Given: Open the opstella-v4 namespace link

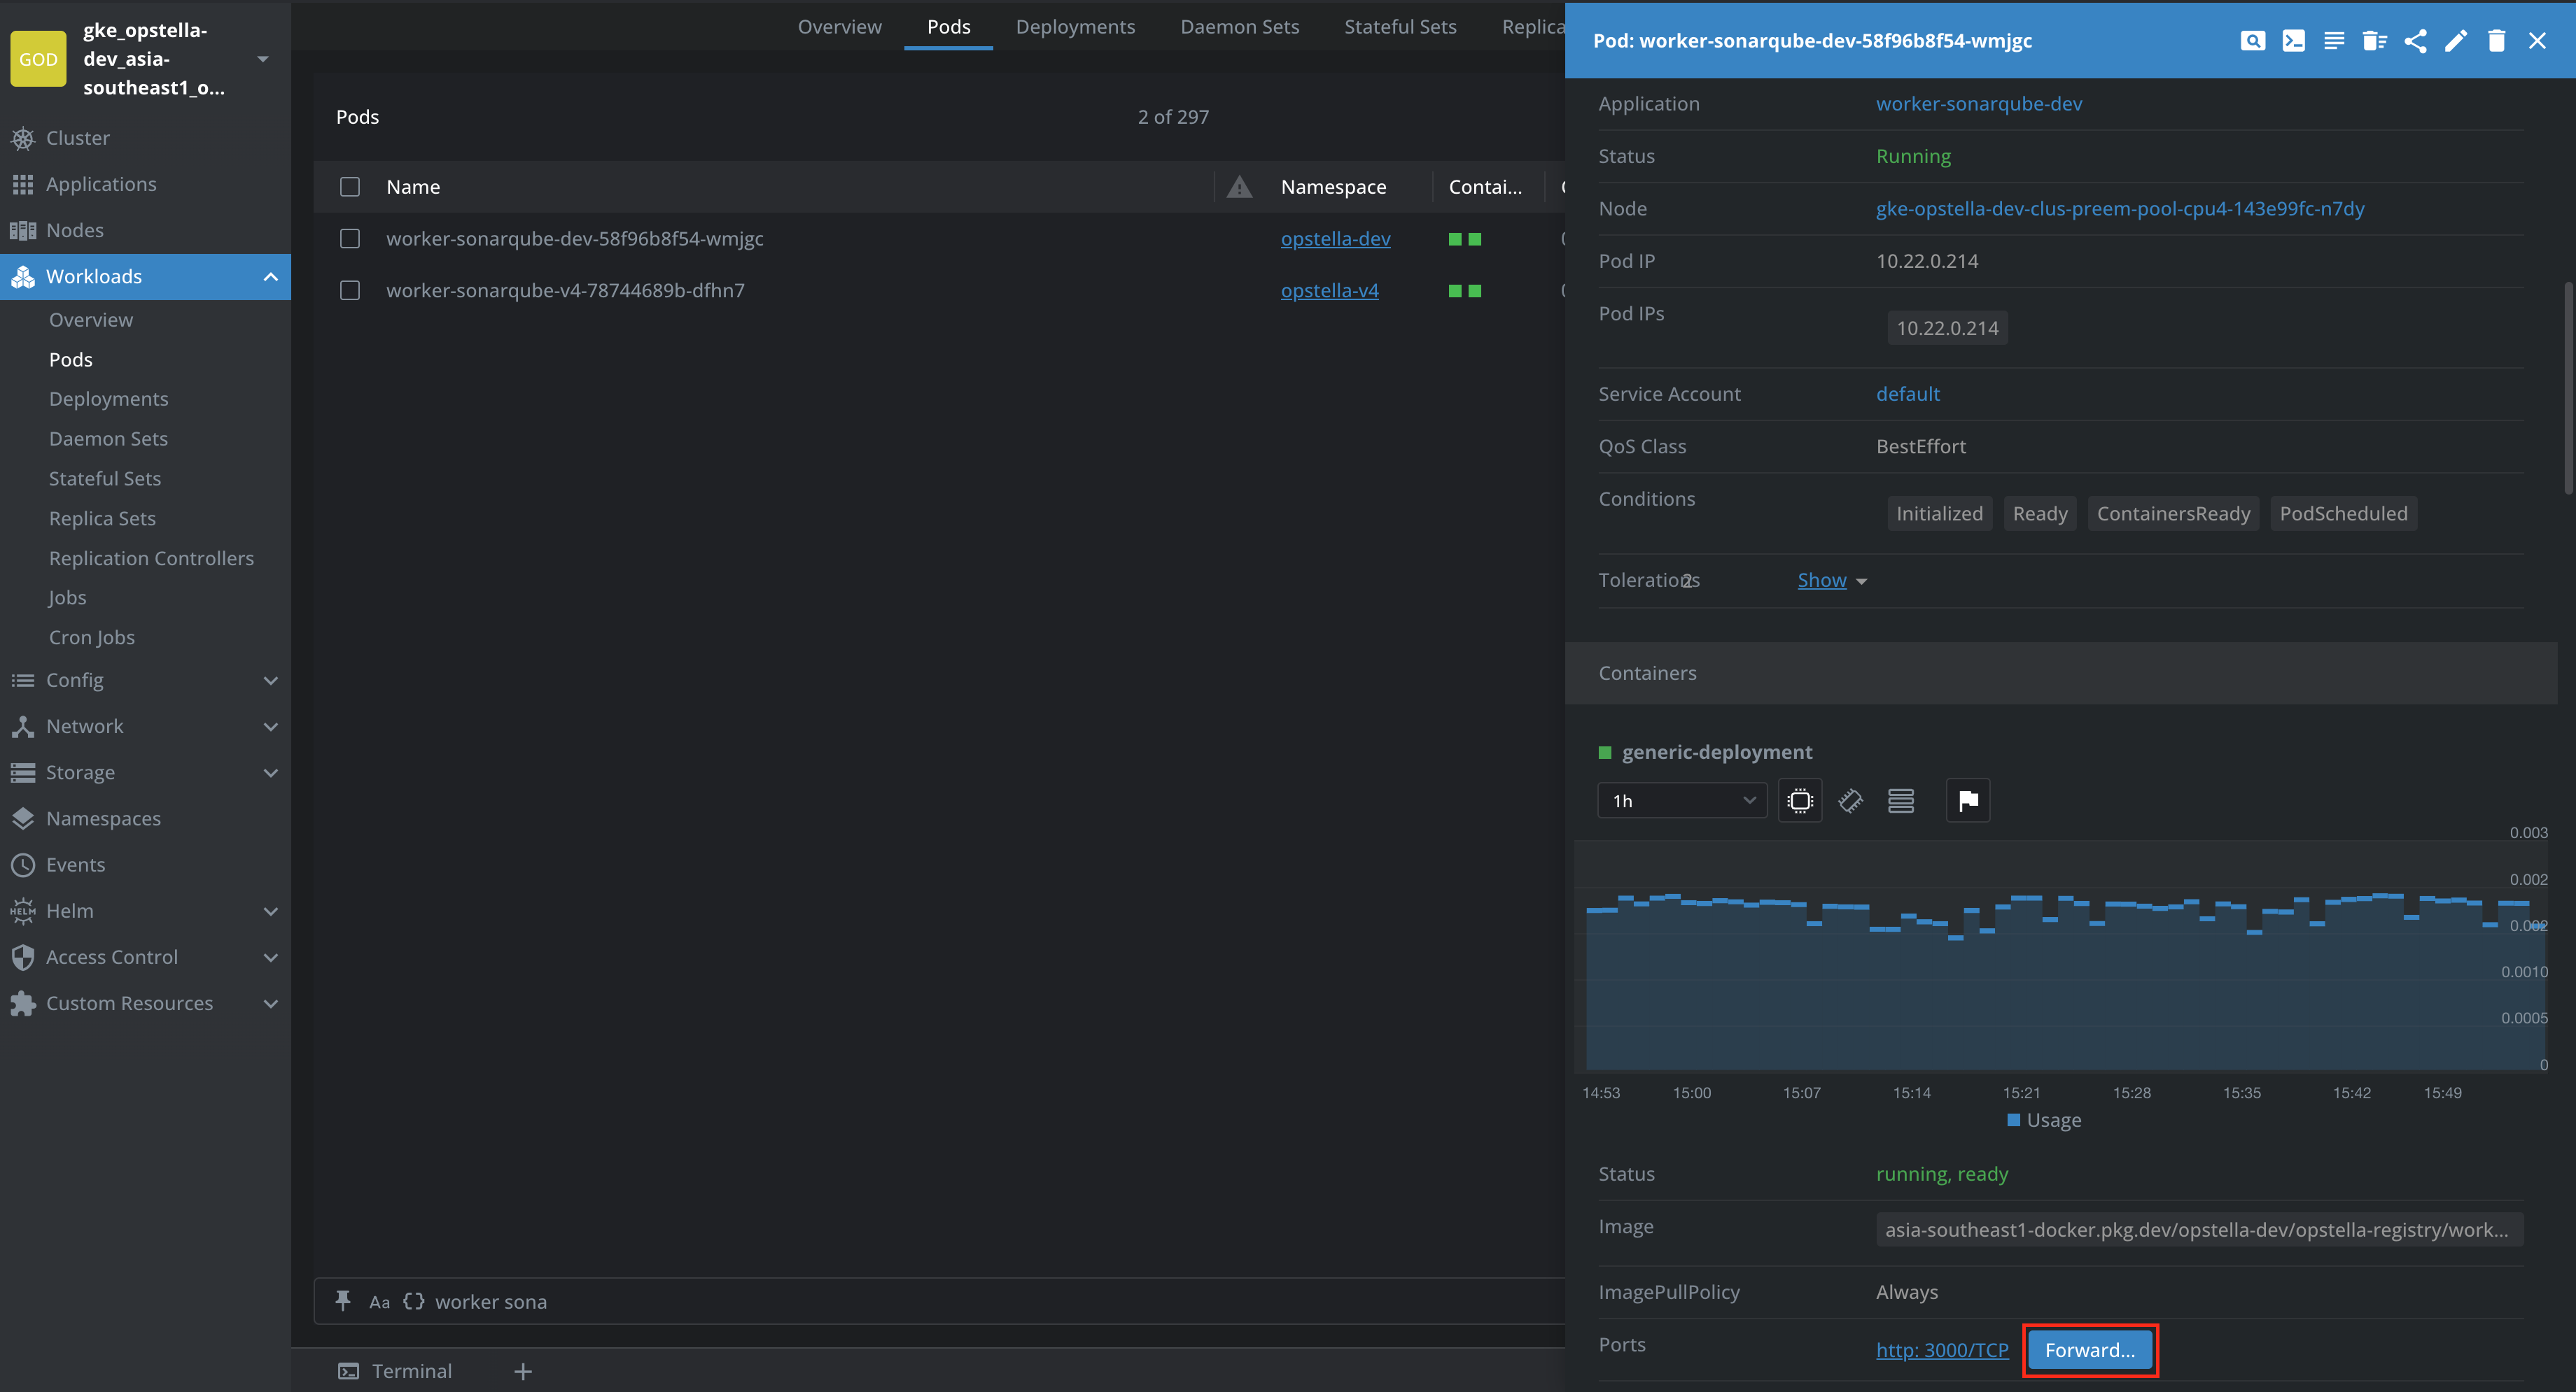Looking at the screenshot, I should tap(1329, 291).
